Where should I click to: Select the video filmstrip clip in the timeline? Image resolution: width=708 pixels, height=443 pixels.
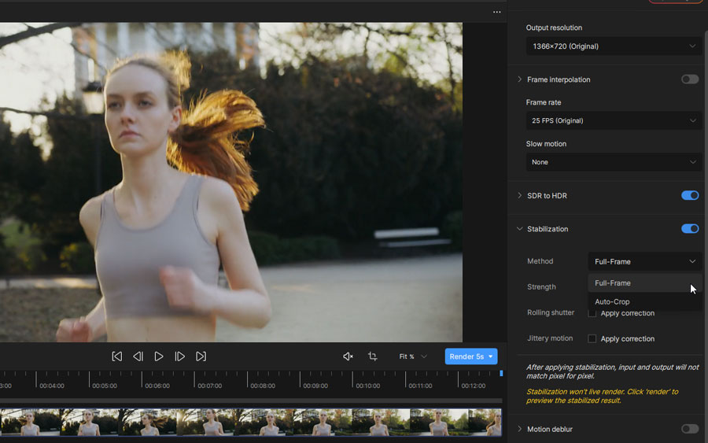click(x=251, y=423)
